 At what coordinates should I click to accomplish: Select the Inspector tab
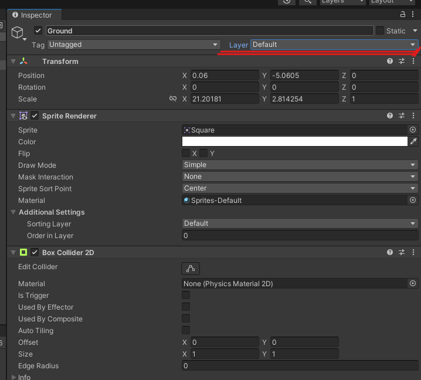[x=35, y=15]
